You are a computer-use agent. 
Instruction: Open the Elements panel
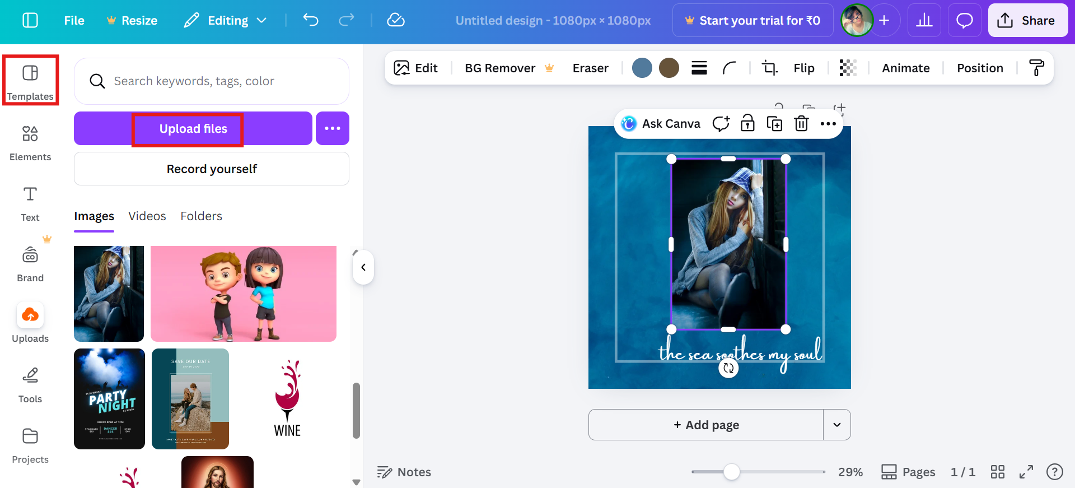tap(30, 143)
